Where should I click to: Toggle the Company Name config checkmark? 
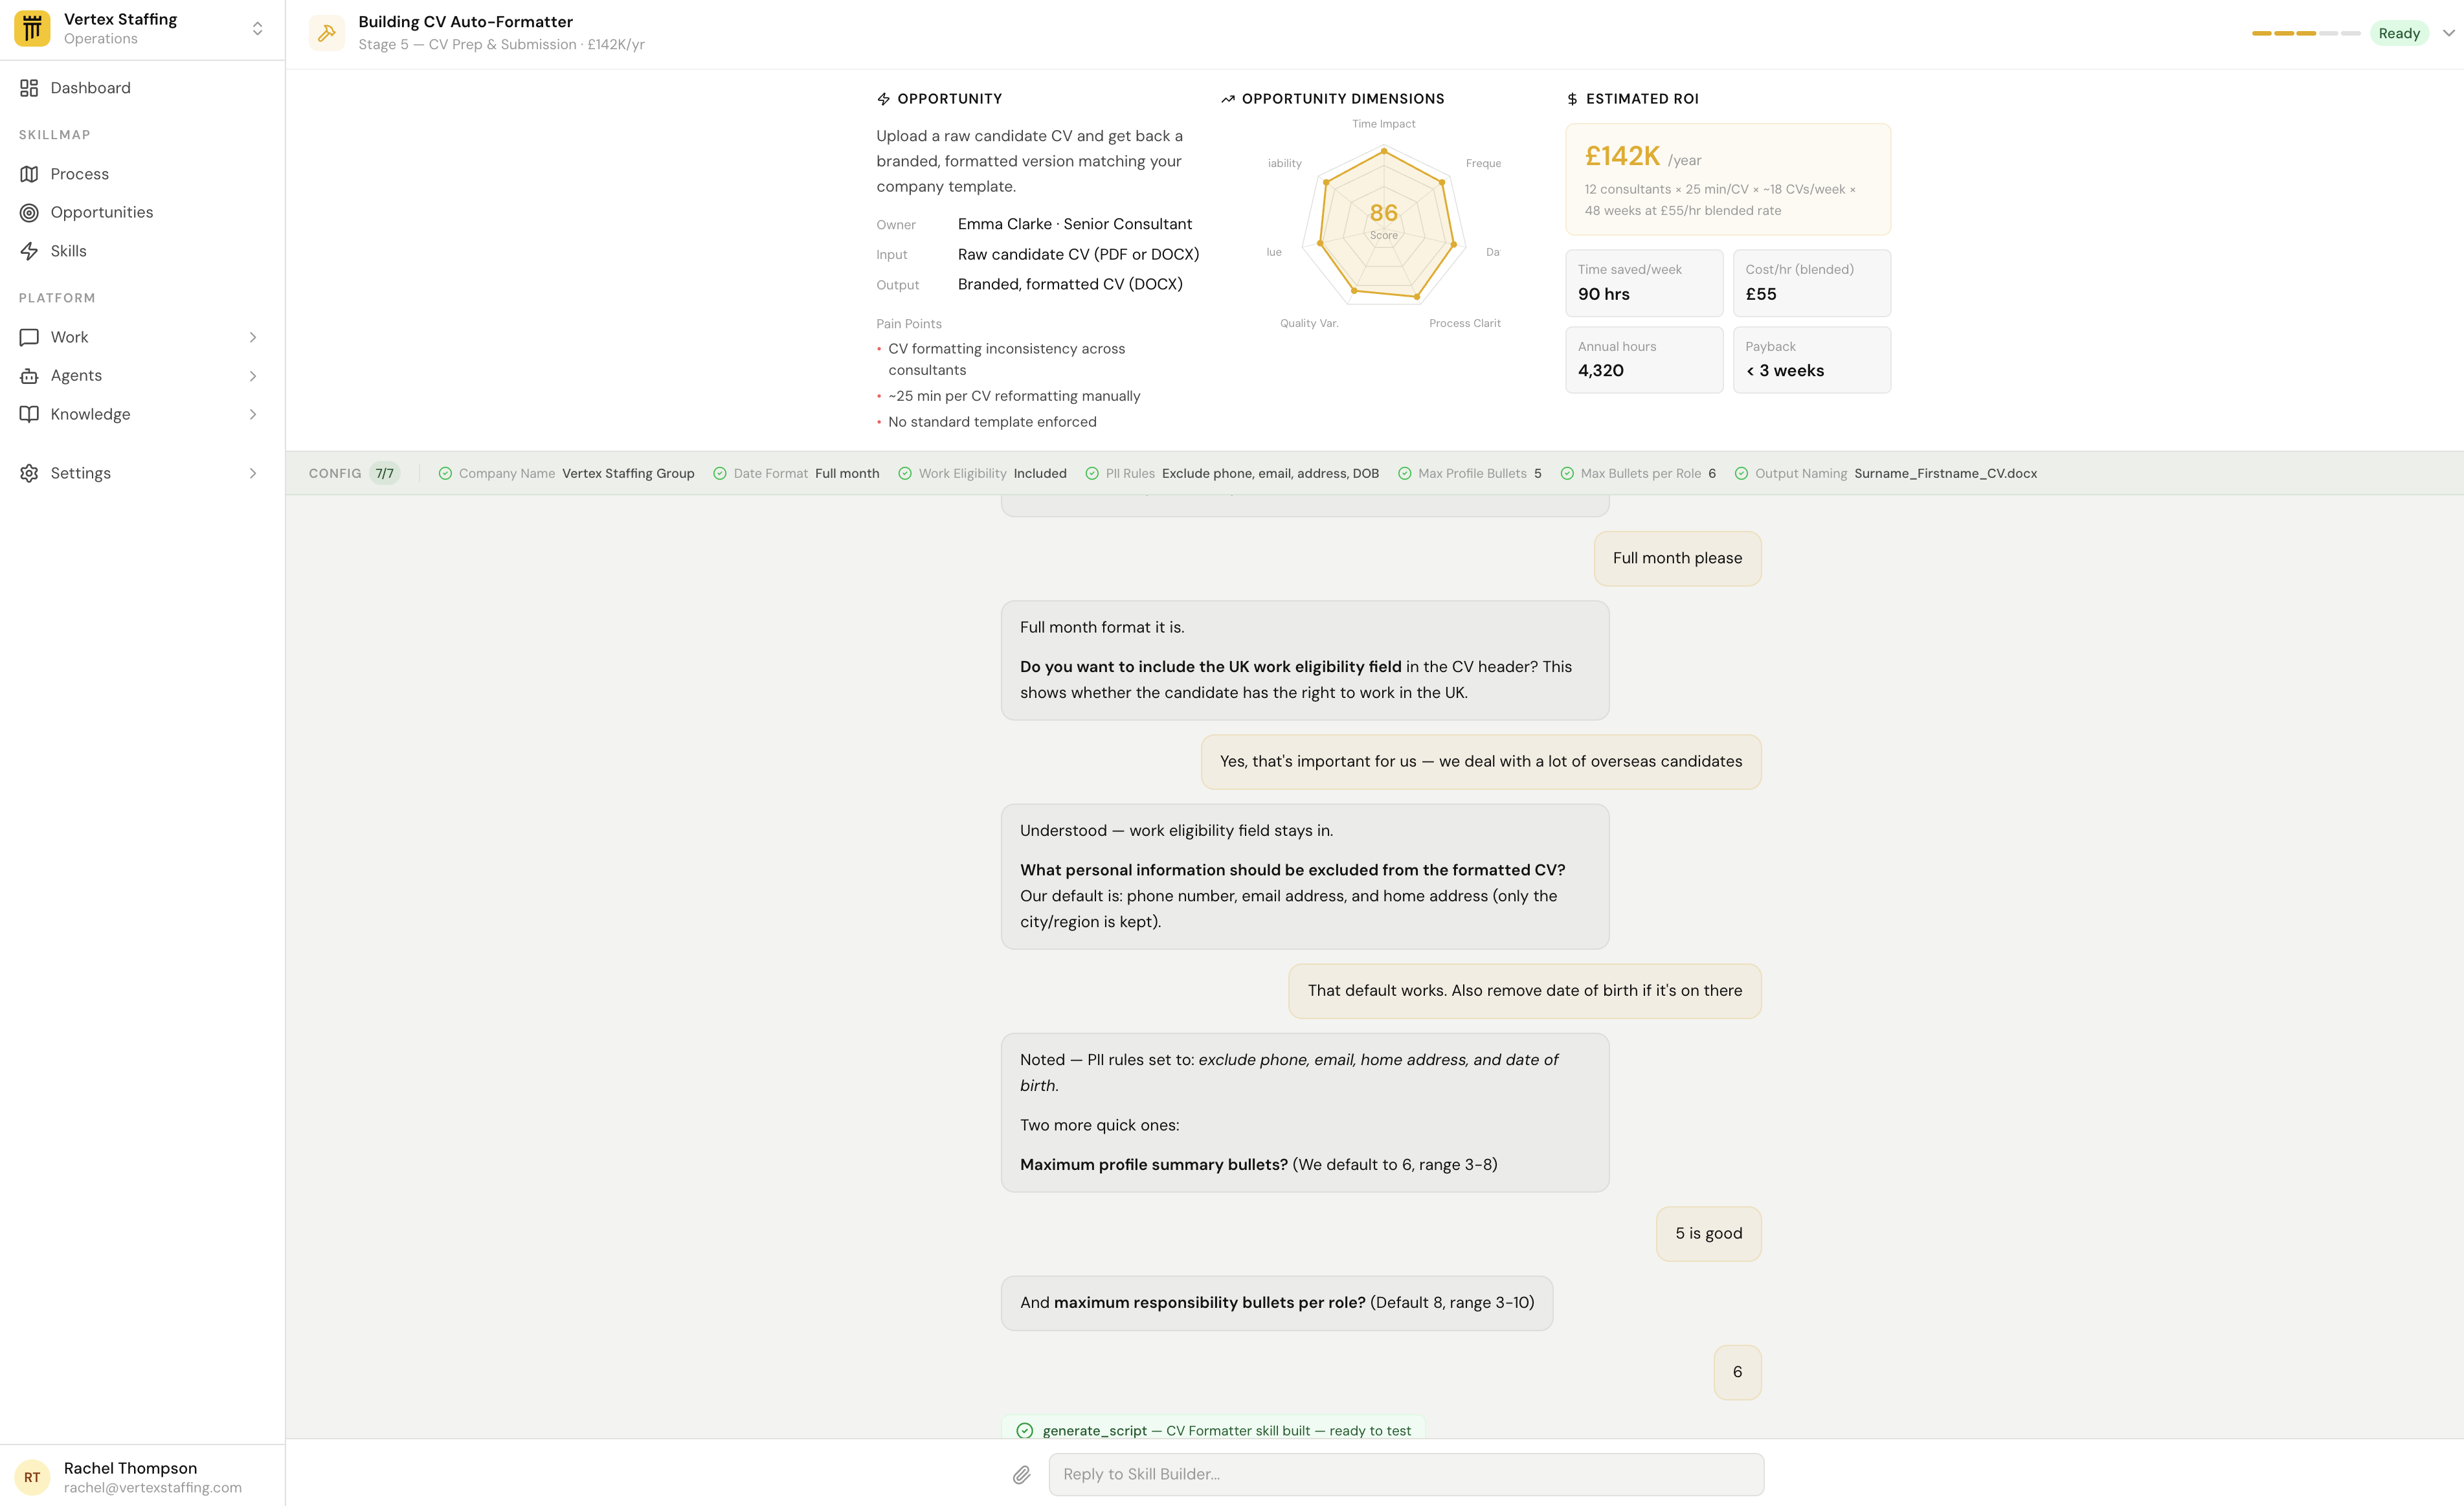point(446,473)
